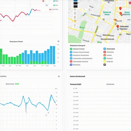The height and width of the screenshot is (131, 131).
Task: Select the dark blue legend icon at left column bottom
Action: point(71,65)
